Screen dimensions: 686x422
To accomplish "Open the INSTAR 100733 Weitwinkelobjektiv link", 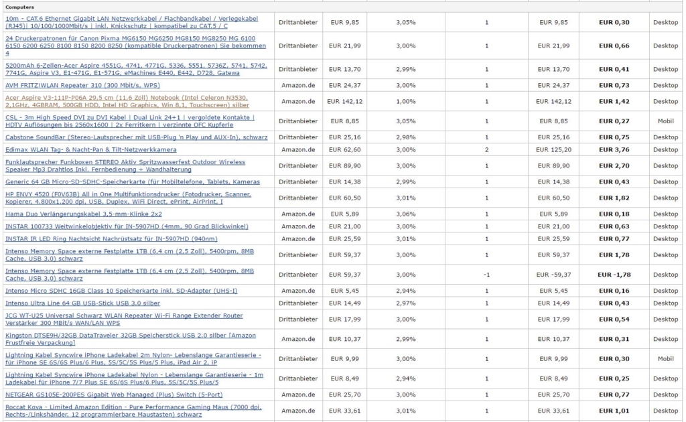I will (127, 226).
